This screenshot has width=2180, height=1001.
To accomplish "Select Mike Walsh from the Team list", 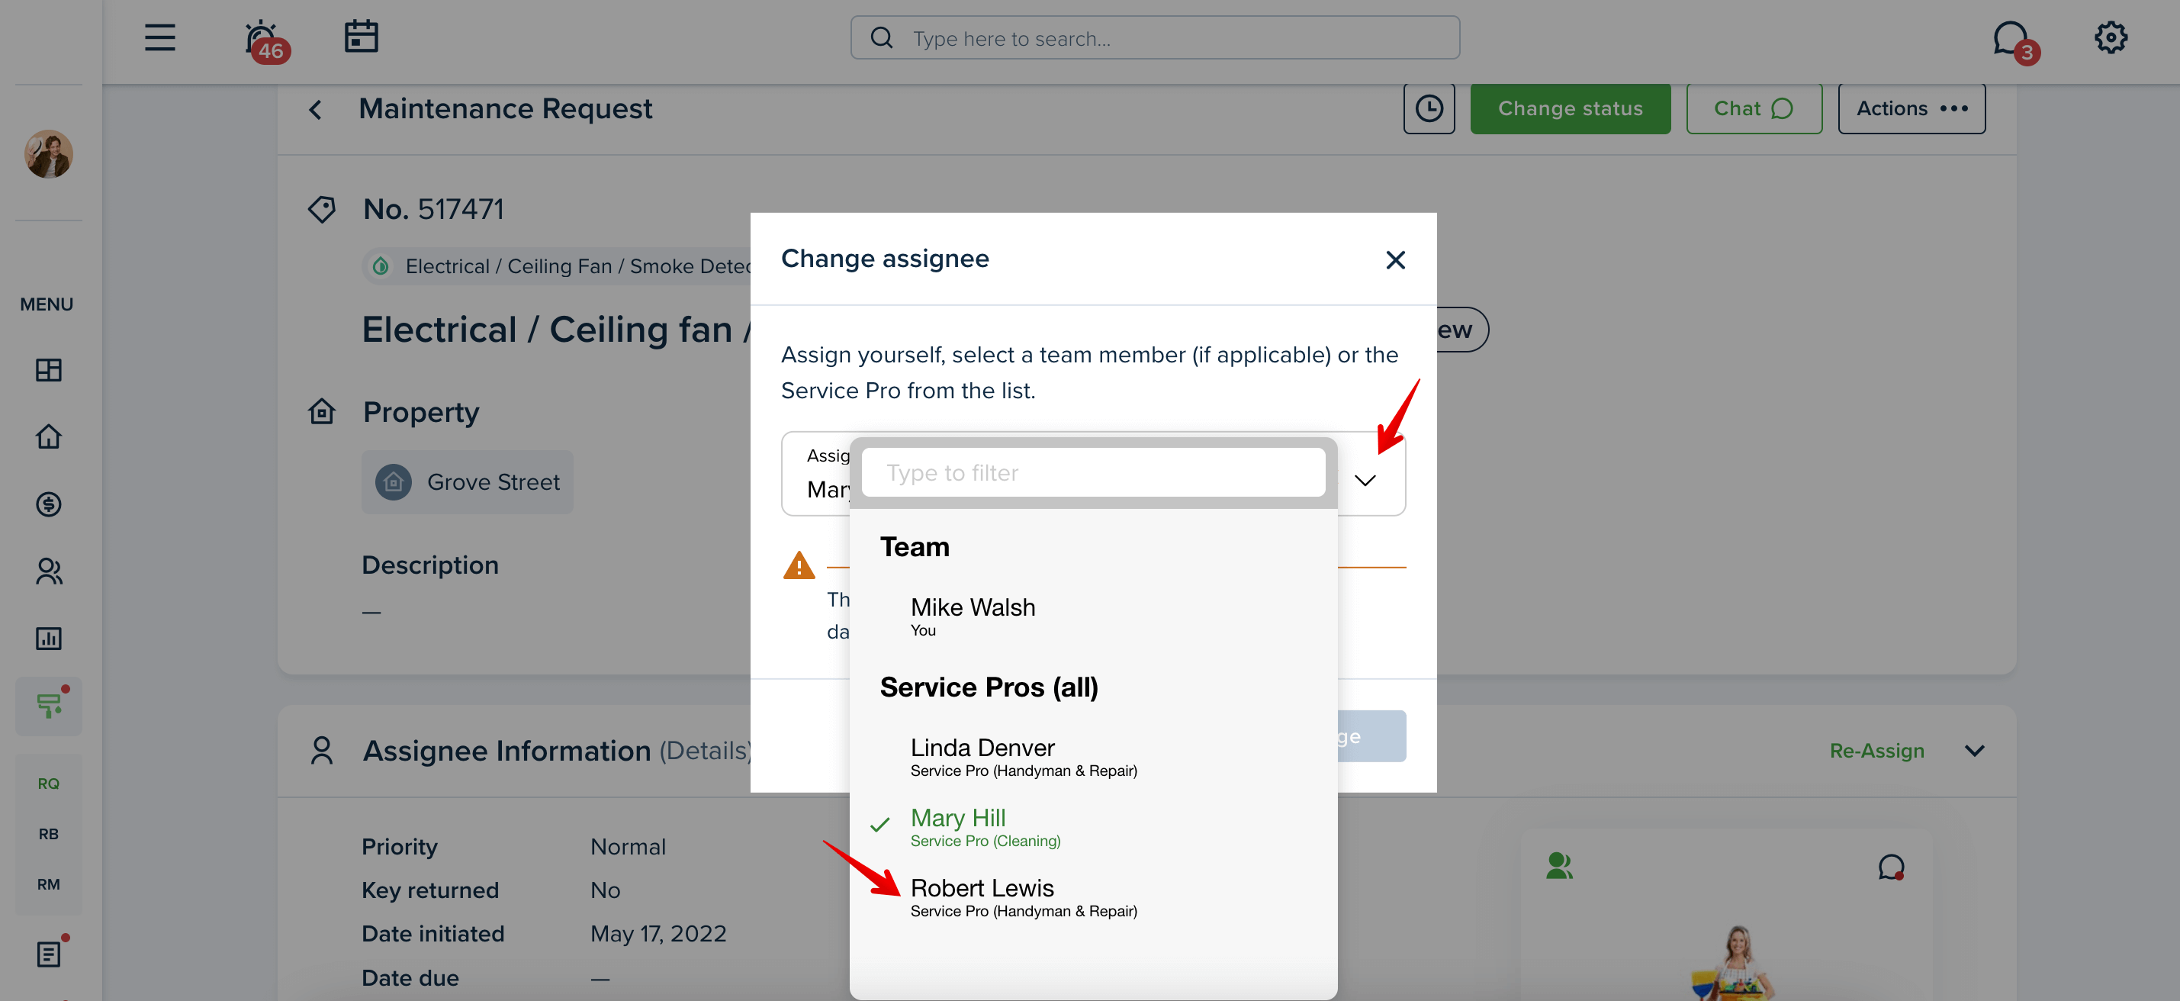I will [1092, 616].
